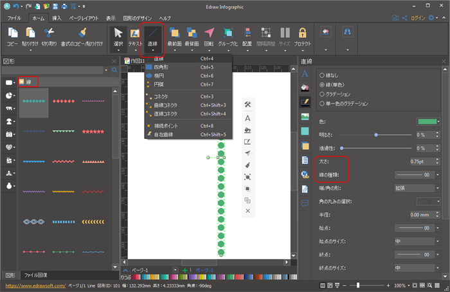Click the テキスト text tool

pos(135,35)
